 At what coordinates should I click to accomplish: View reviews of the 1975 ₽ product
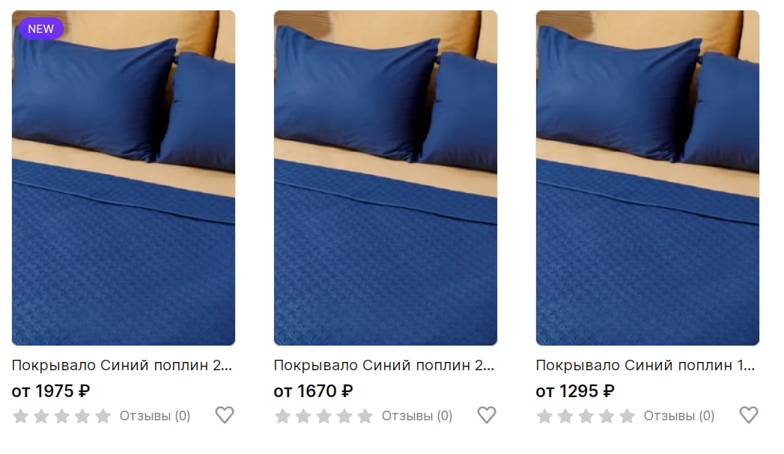[155, 416]
